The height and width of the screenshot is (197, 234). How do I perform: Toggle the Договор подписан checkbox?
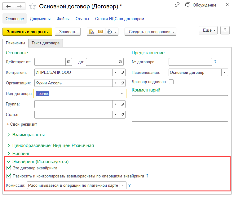coord(171,82)
